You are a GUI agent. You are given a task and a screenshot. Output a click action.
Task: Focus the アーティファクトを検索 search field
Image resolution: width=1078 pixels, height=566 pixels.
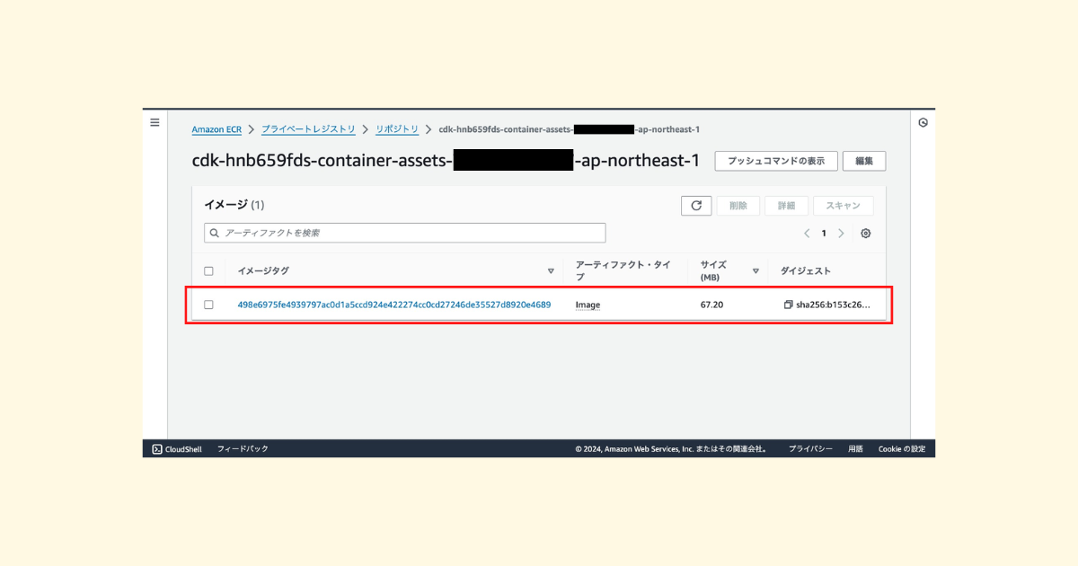click(x=405, y=233)
